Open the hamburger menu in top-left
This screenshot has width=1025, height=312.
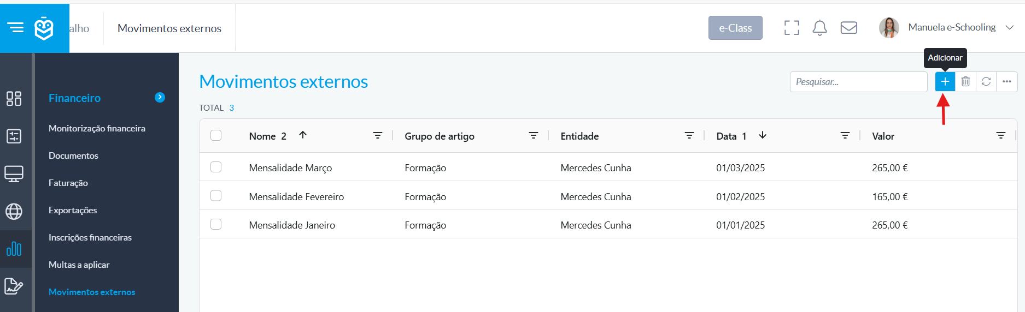[15, 27]
